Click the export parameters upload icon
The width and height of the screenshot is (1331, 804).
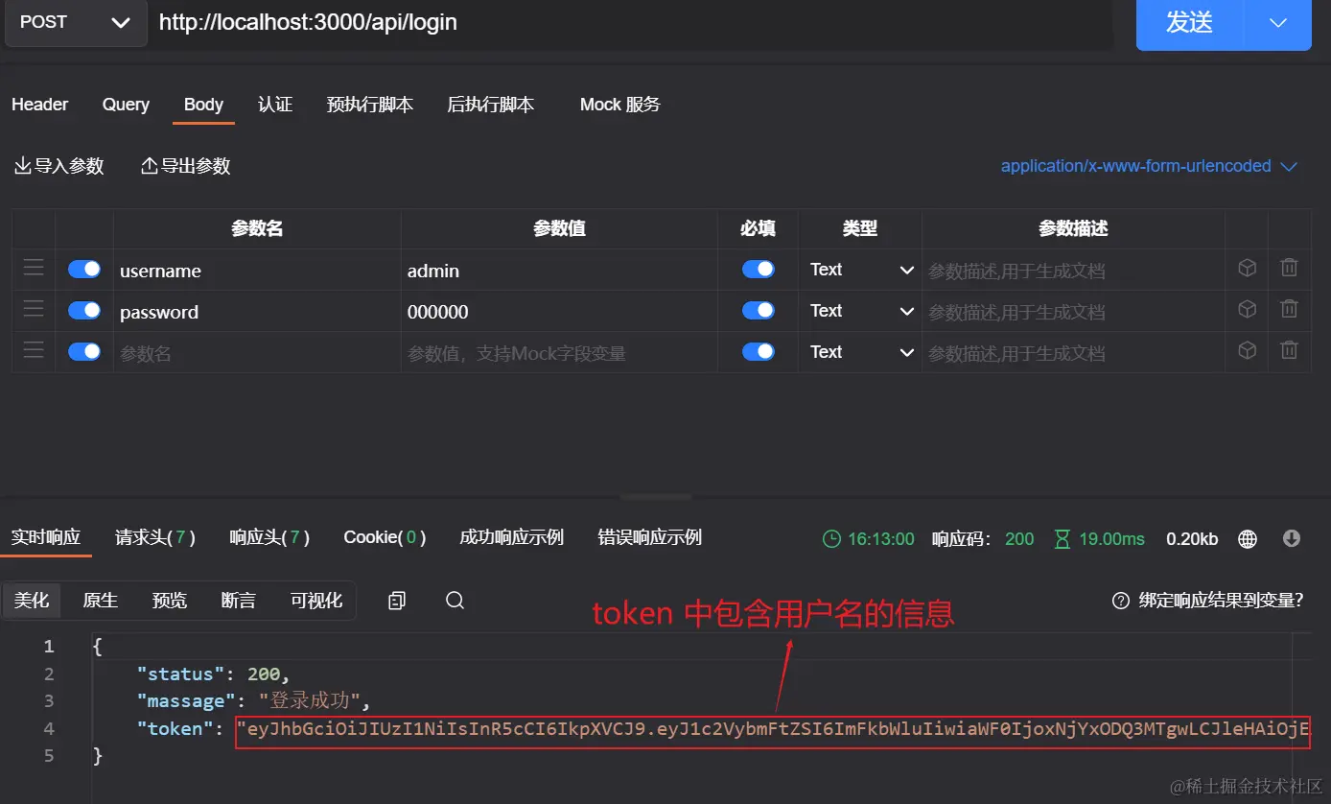(149, 166)
